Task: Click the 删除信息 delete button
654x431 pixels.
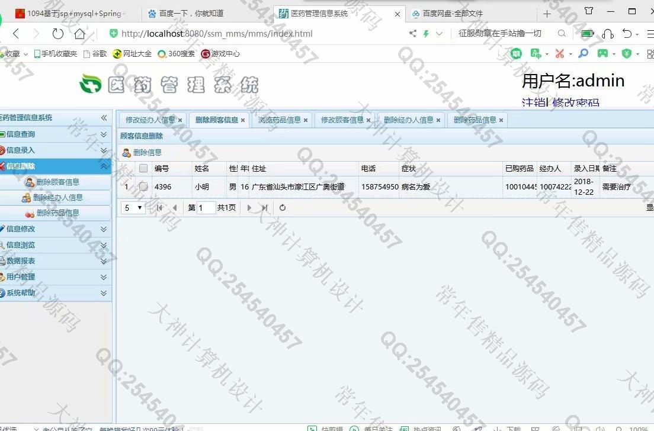Action: (142, 153)
